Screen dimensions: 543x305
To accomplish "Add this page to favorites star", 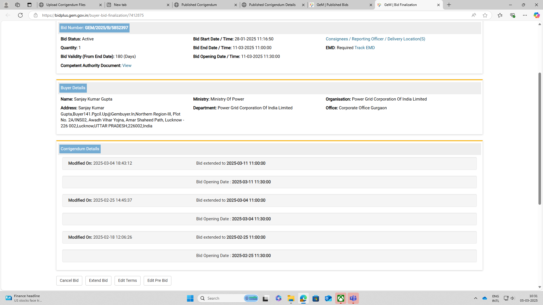I will click(x=485, y=15).
